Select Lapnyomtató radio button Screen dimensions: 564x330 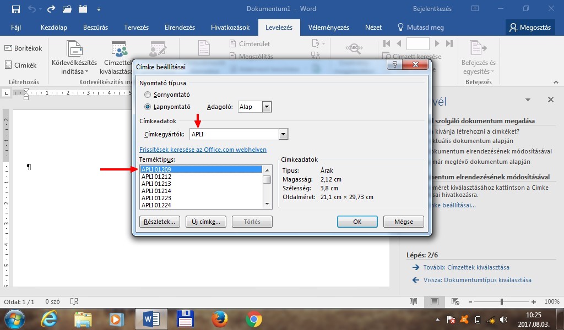(x=148, y=107)
